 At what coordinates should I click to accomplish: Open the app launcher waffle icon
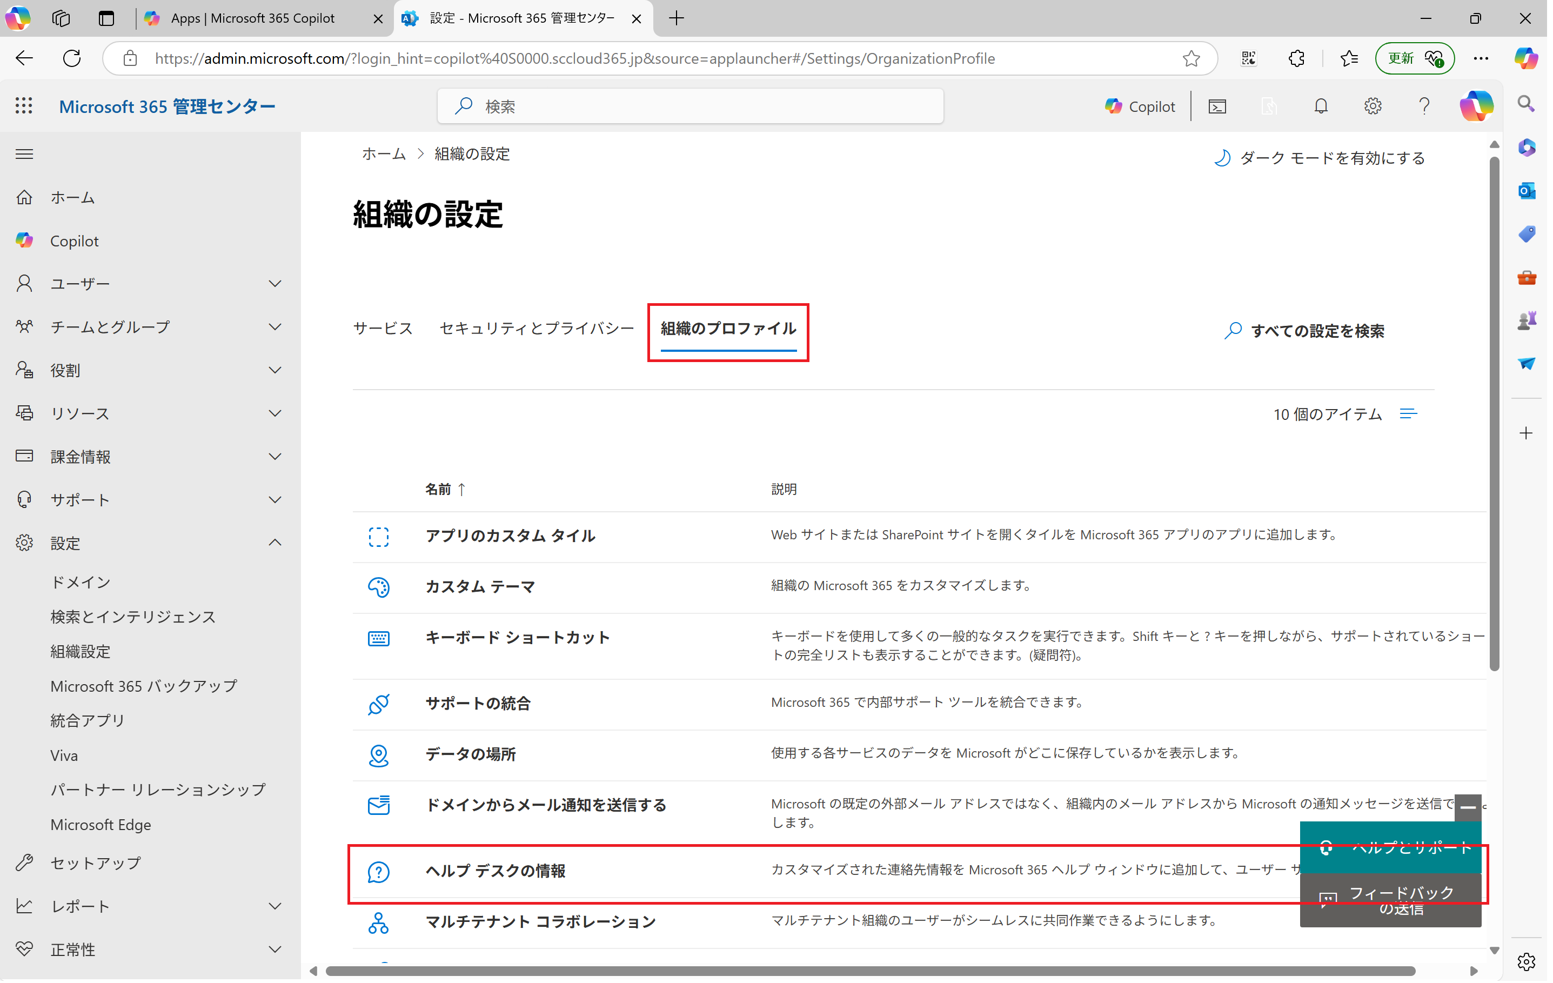pyautogui.click(x=24, y=106)
